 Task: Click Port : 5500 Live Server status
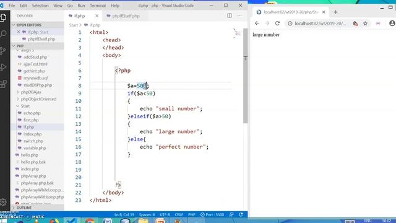click(x=212, y=215)
